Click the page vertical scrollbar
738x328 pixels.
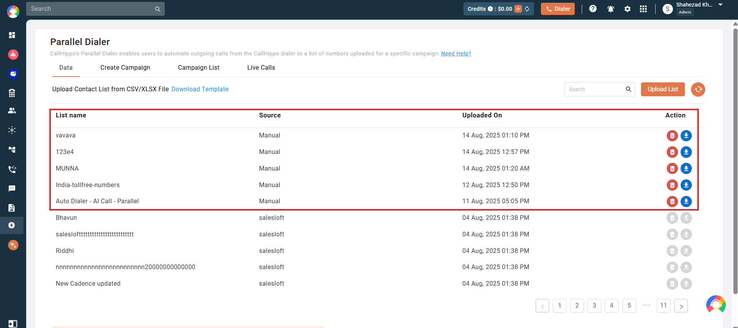[x=735, y=162]
